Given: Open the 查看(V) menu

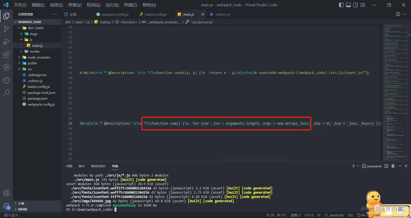Looking at the screenshot, I should [75, 5].
